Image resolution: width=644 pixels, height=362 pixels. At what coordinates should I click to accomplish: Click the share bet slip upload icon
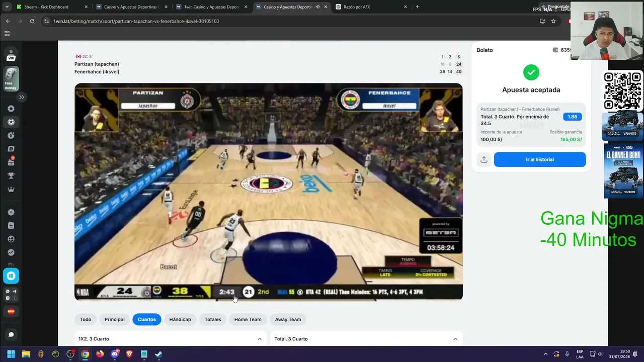pos(484,159)
